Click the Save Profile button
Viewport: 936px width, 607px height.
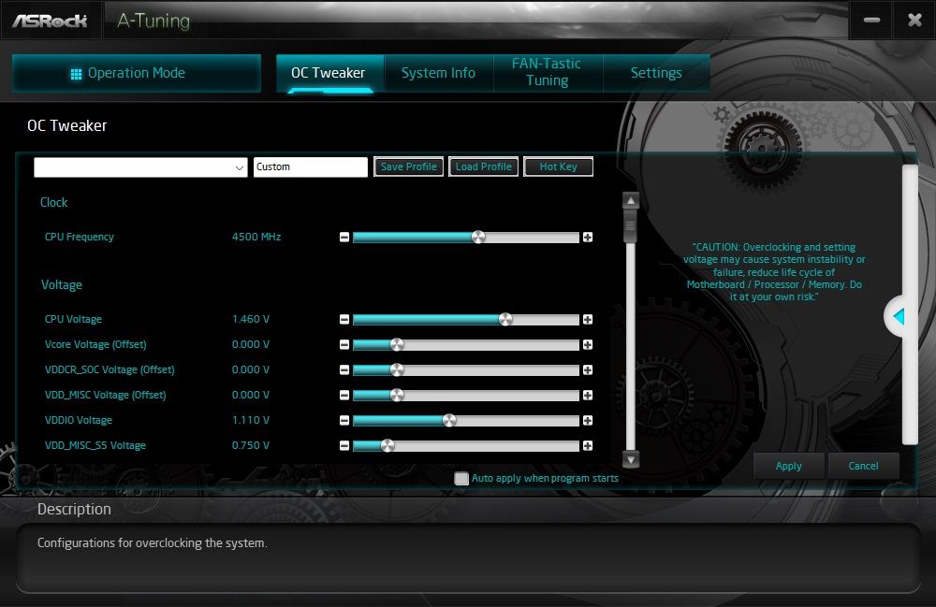(409, 167)
